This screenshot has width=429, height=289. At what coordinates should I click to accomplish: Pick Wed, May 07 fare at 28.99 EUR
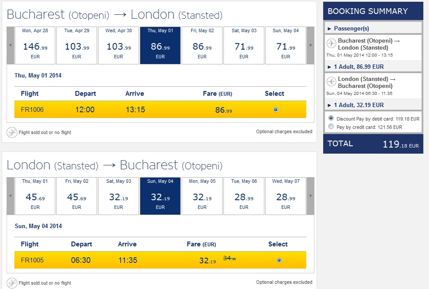pyautogui.click(x=286, y=196)
